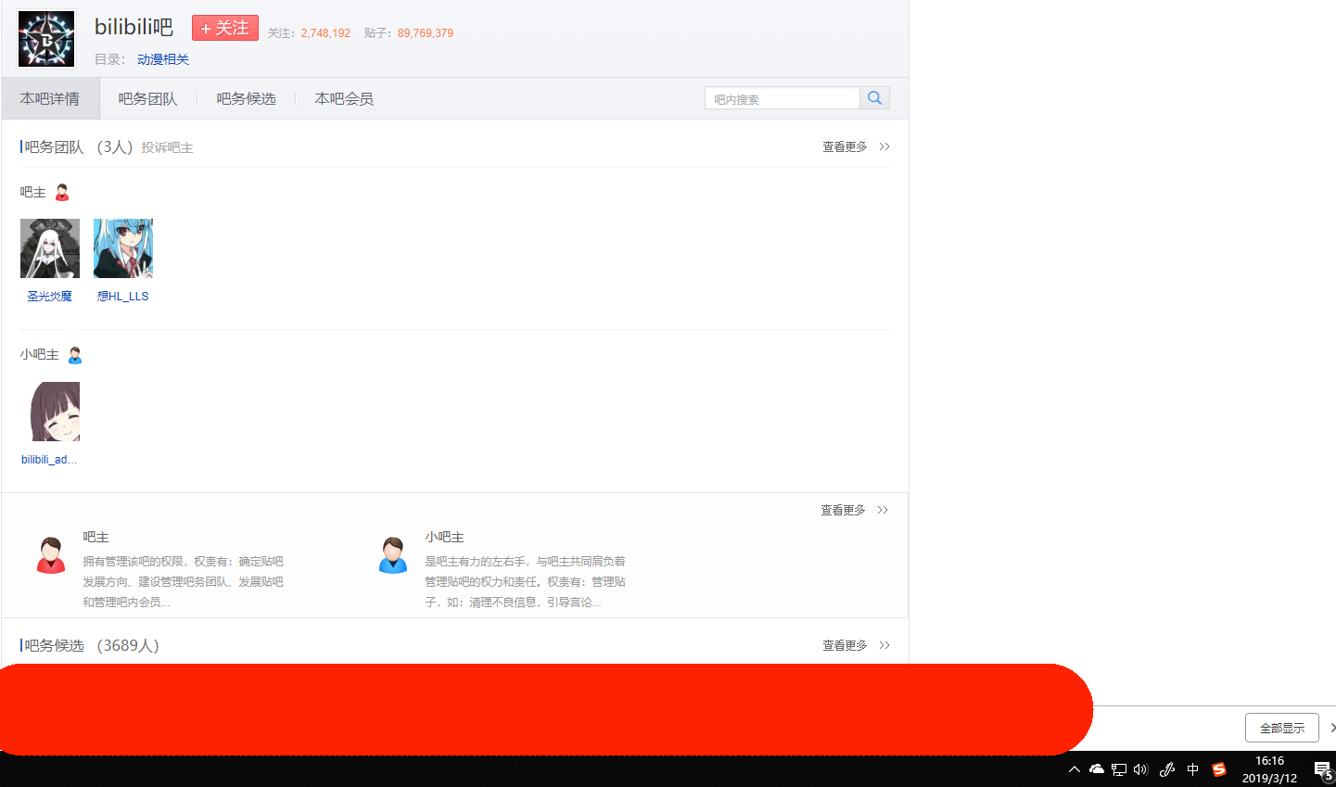Switch to the 吧务团队 tab
This screenshot has height=787, width=1336.
(x=147, y=99)
